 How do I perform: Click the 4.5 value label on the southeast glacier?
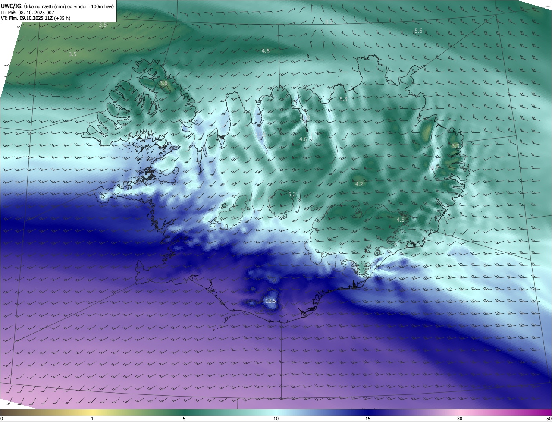coord(401,220)
